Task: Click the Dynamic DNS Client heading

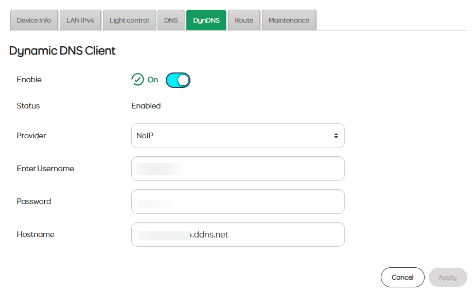Action: pyautogui.click(x=62, y=50)
